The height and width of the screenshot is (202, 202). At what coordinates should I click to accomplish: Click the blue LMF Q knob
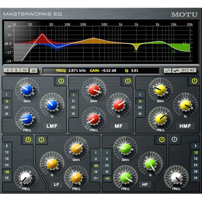coord(52,105)
